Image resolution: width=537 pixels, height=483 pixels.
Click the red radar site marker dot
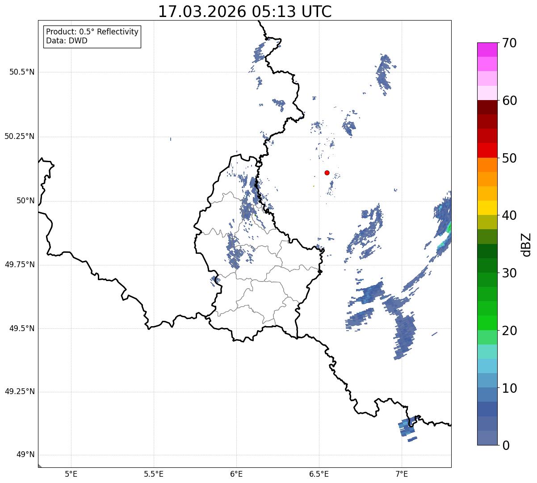point(327,172)
